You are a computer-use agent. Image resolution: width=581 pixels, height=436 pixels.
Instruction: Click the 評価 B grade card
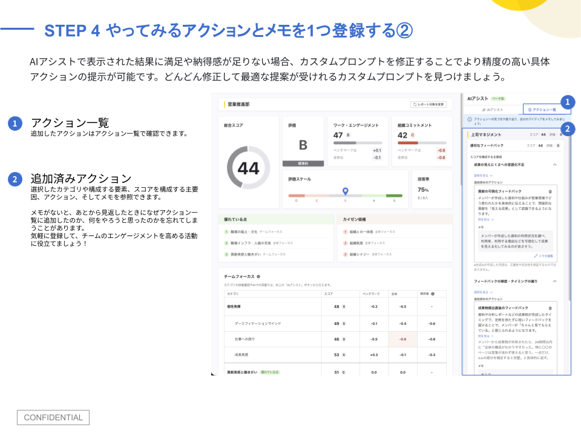[303, 142]
